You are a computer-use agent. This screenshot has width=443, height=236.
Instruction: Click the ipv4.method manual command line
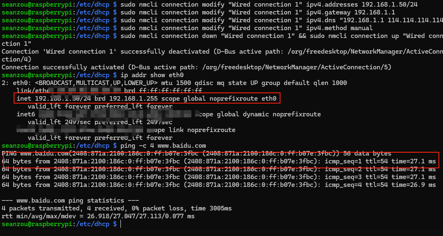click(187, 28)
